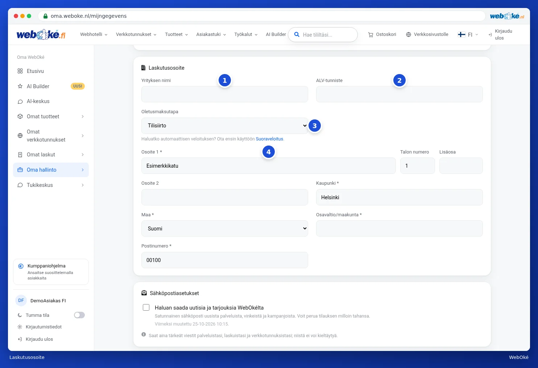Click the WebOké.fi logo in header
Image resolution: width=538 pixels, height=368 pixels.
click(41, 34)
